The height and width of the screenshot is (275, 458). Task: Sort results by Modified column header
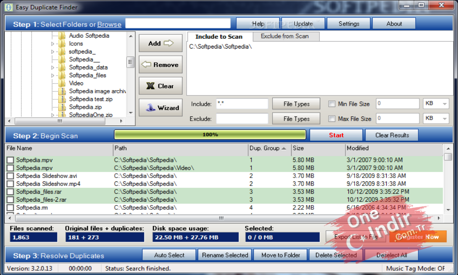tap(394, 148)
